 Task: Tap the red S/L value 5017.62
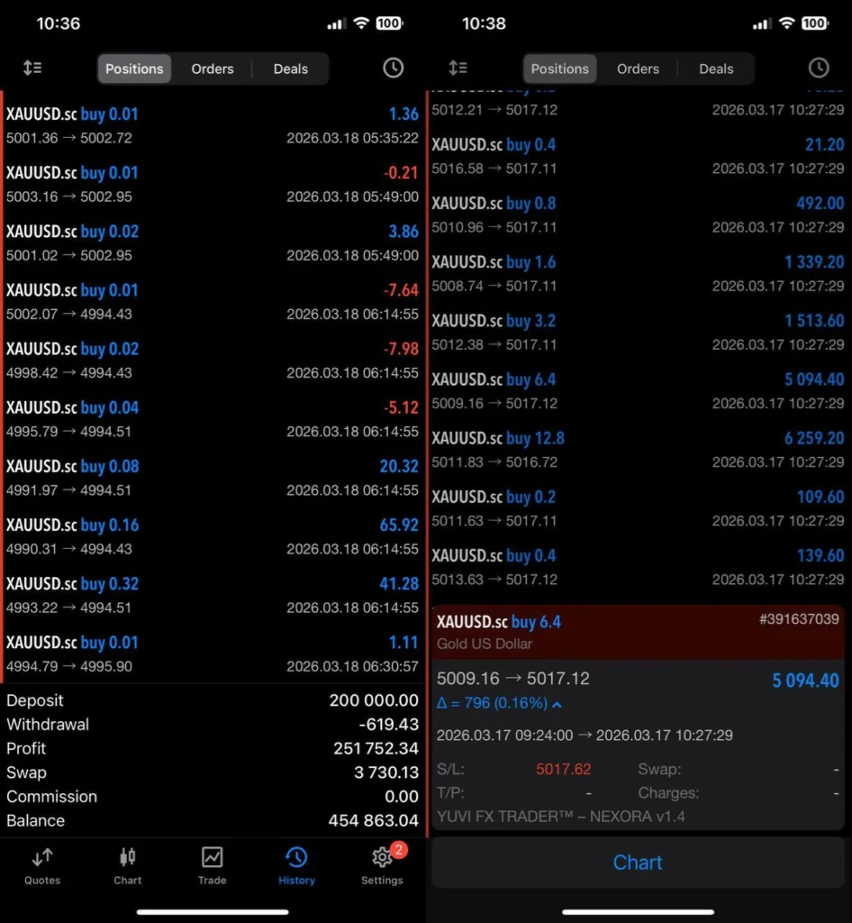pos(564,769)
